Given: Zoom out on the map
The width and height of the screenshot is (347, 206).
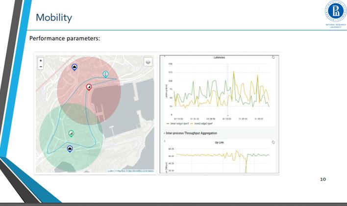Looking at the screenshot, I should tap(41, 66).
